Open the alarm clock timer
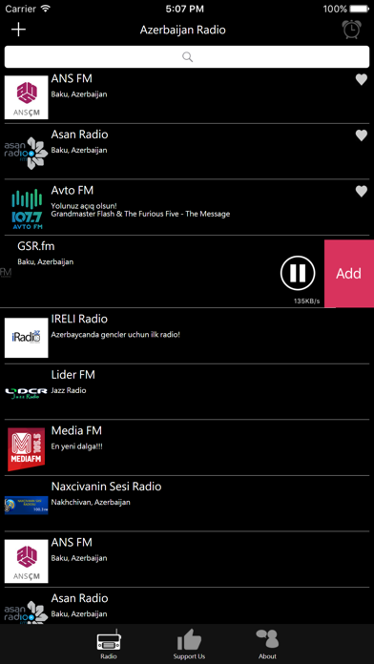 (351, 30)
